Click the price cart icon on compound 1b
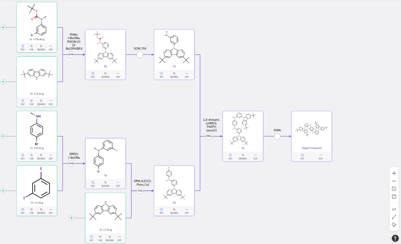Screen dimensions: 401x244 pyautogui.click(x=31, y=209)
